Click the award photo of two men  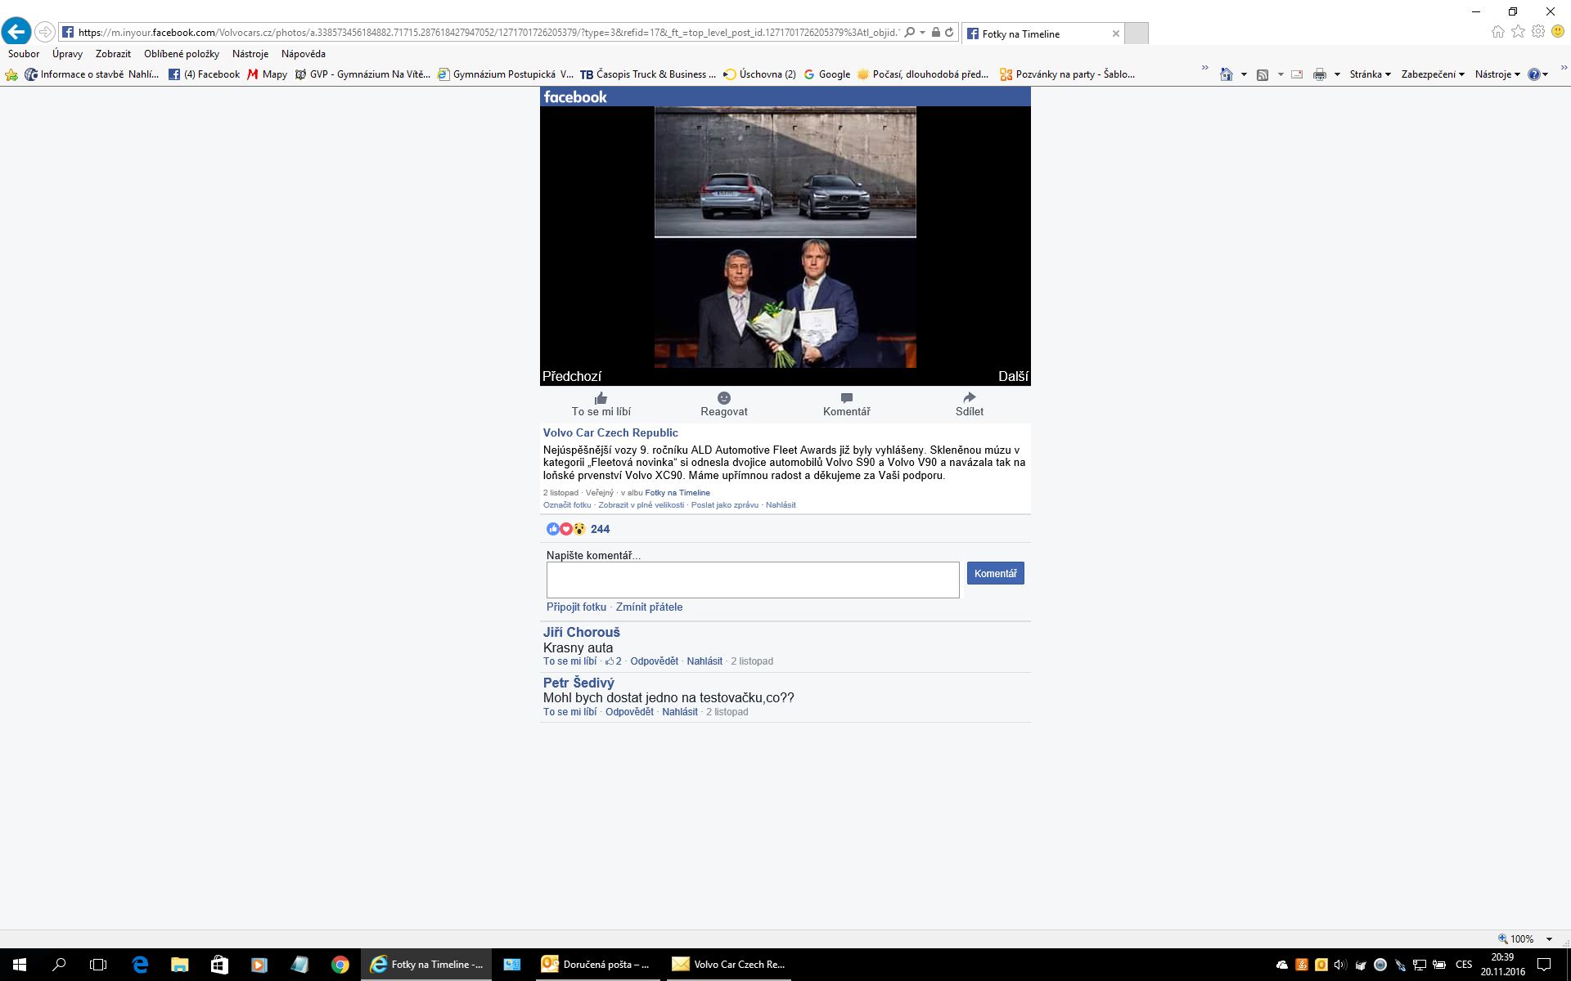tap(785, 303)
